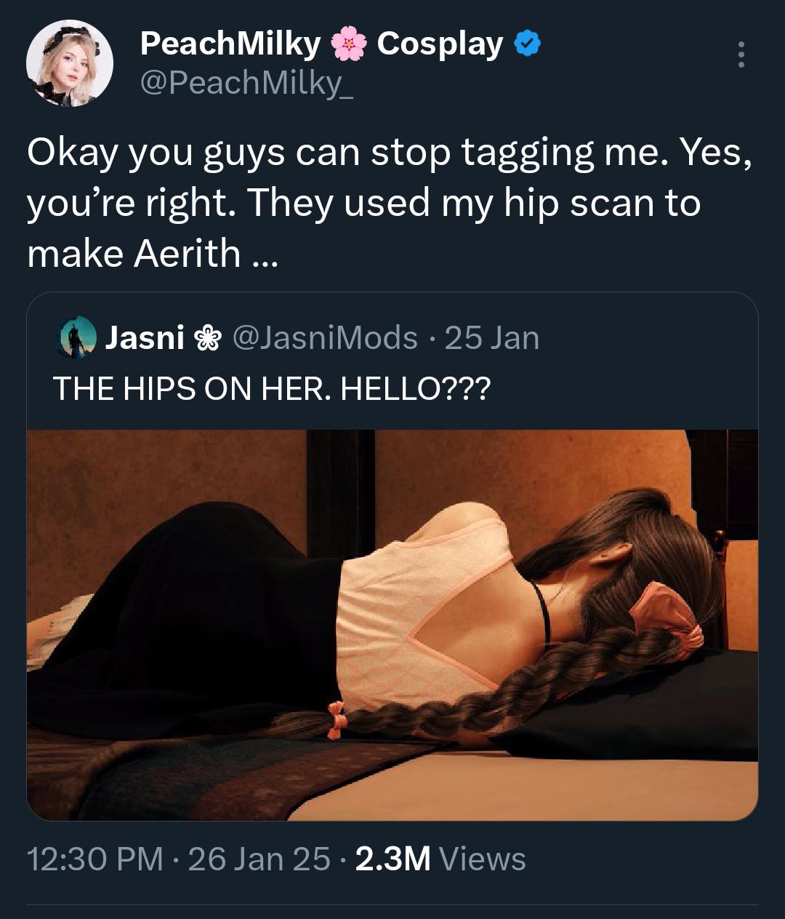Open Jasni's small profile avatar
Viewport: 785px width, 919px height.
77,337
